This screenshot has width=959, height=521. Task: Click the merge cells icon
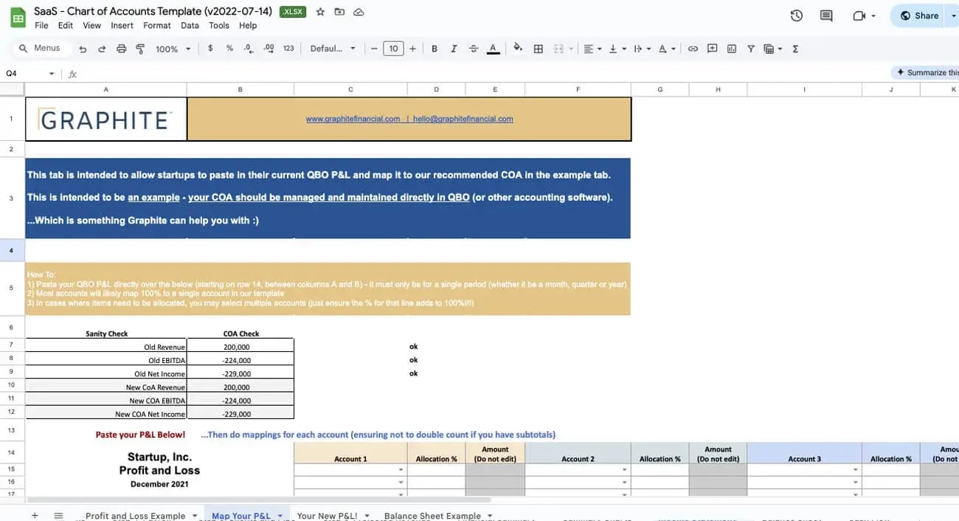coord(558,49)
